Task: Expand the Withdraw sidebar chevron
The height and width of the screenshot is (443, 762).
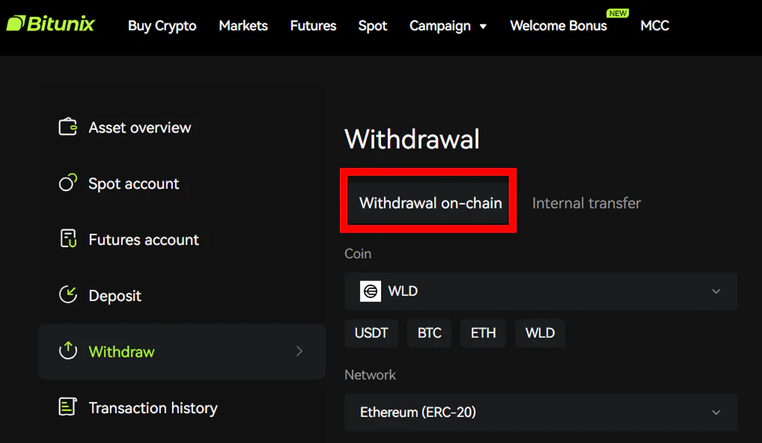Action: (x=300, y=351)
